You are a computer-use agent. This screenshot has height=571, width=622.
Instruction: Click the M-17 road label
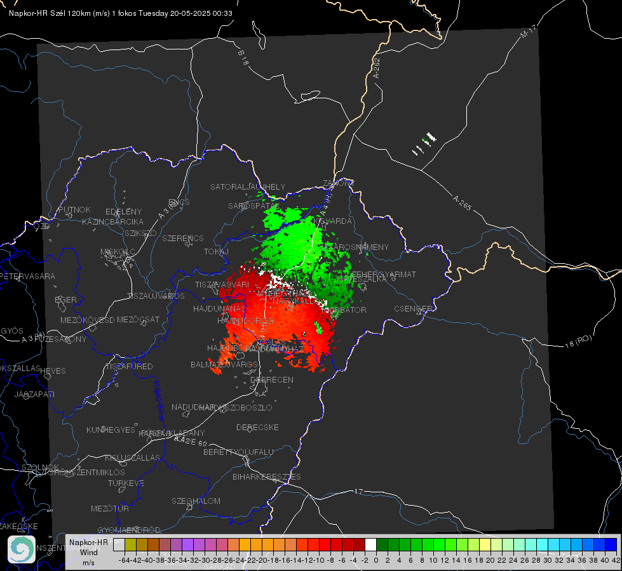(528, 32)
